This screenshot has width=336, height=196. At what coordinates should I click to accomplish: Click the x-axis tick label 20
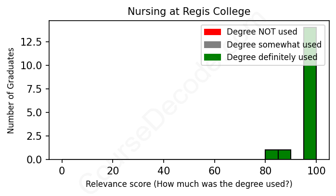tap(113, 171)
